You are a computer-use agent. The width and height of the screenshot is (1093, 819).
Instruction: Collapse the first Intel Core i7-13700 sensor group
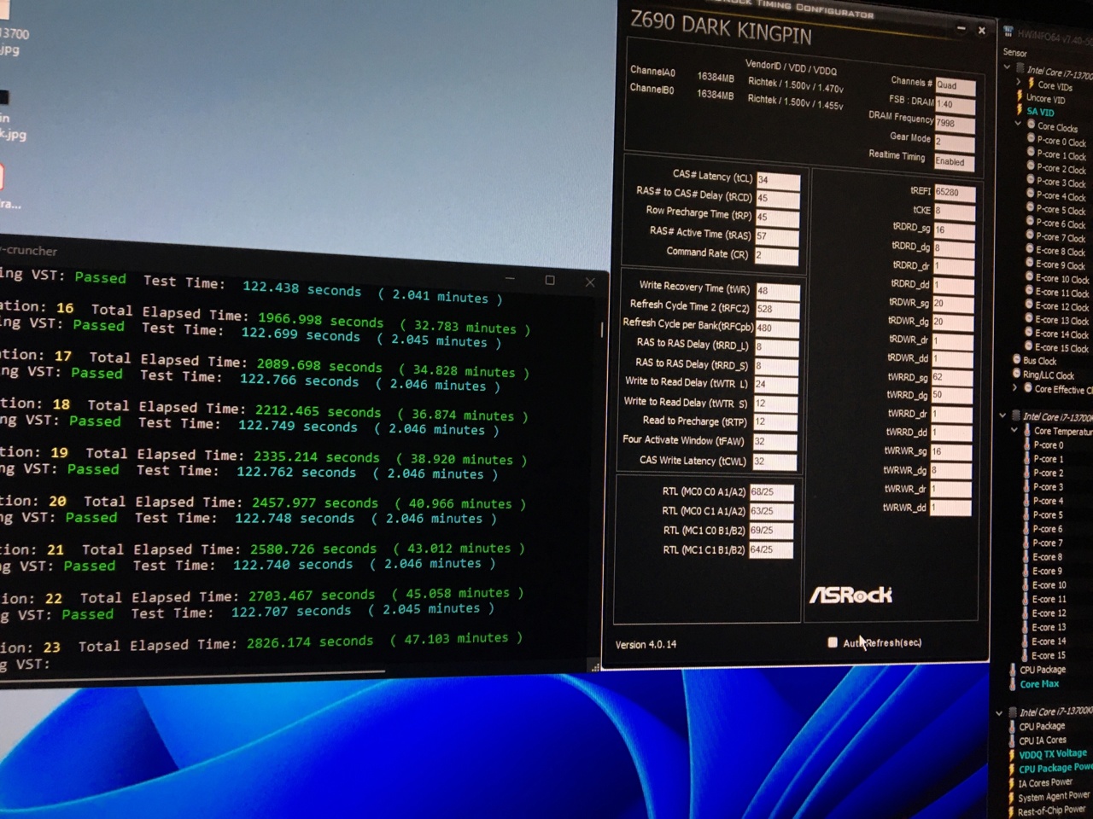1008,67
